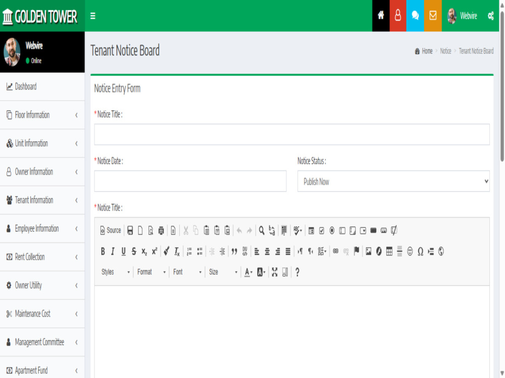Viewport: 505px width, 378px height.
Task: Open the Format dropdown
Action: click(x=151, y=272)
